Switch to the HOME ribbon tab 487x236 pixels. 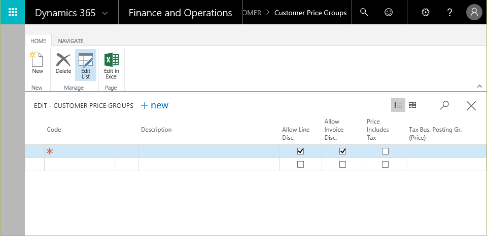(x=38, y=41)
